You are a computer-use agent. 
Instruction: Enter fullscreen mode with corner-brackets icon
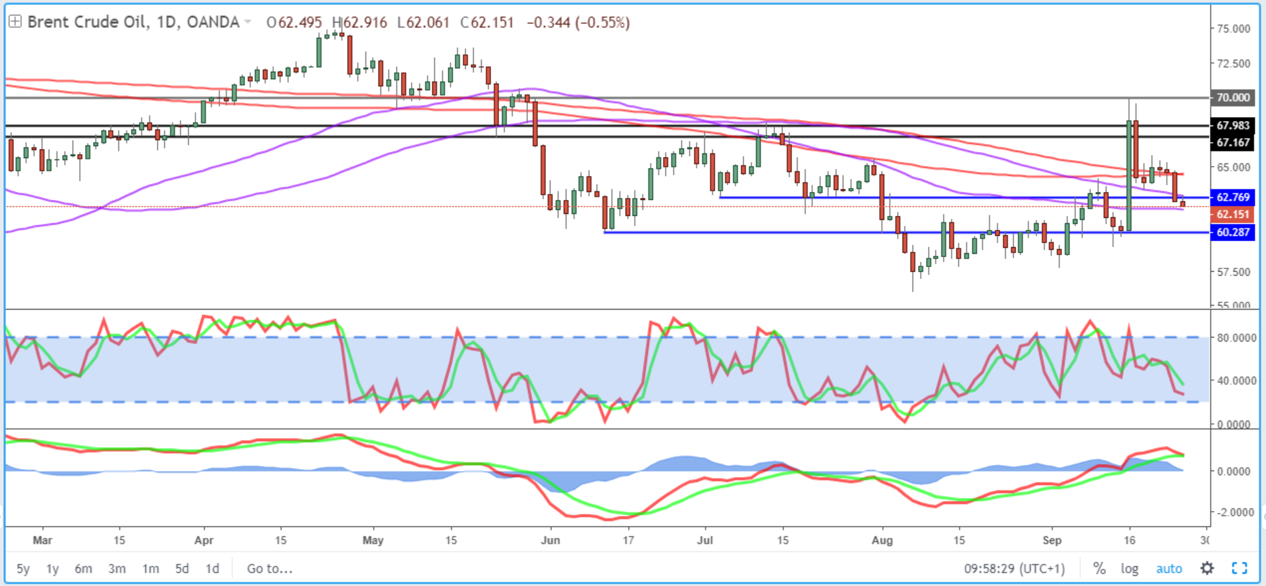click(x=1239, y=568)
